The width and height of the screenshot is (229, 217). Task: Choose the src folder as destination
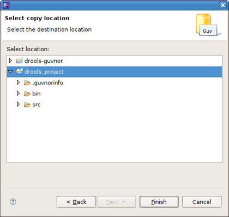(37, 105)
